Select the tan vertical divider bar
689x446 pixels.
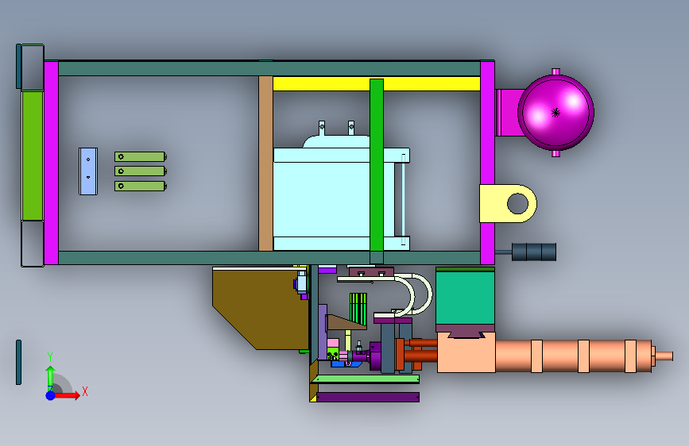(x=265, y=163)
